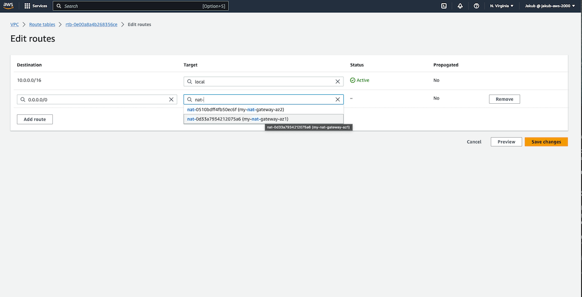
Task: Expand the N. Virginia region dropdown
Action: [x=502, y=6]
